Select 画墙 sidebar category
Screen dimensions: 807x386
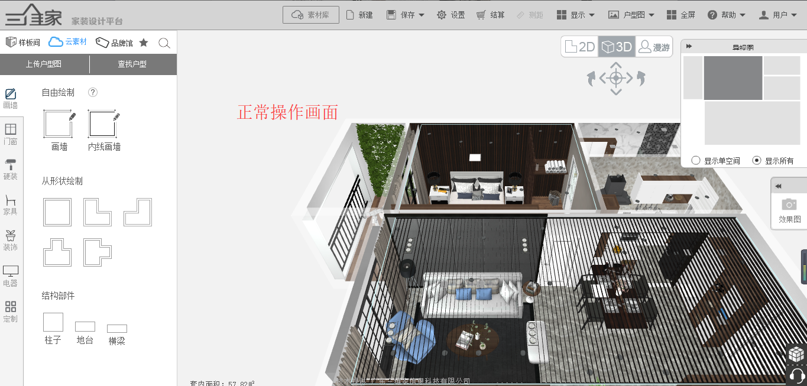[x=11, y=99]
